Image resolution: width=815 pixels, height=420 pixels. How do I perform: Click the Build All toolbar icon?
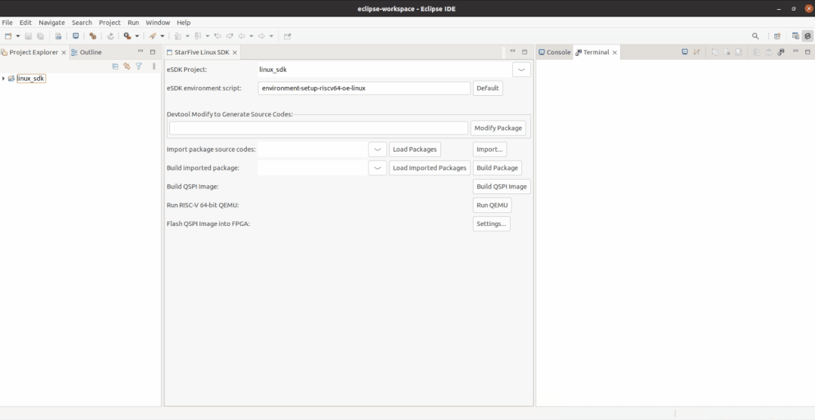point(92,36)
